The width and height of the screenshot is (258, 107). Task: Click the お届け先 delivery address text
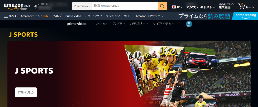[43, 5]
